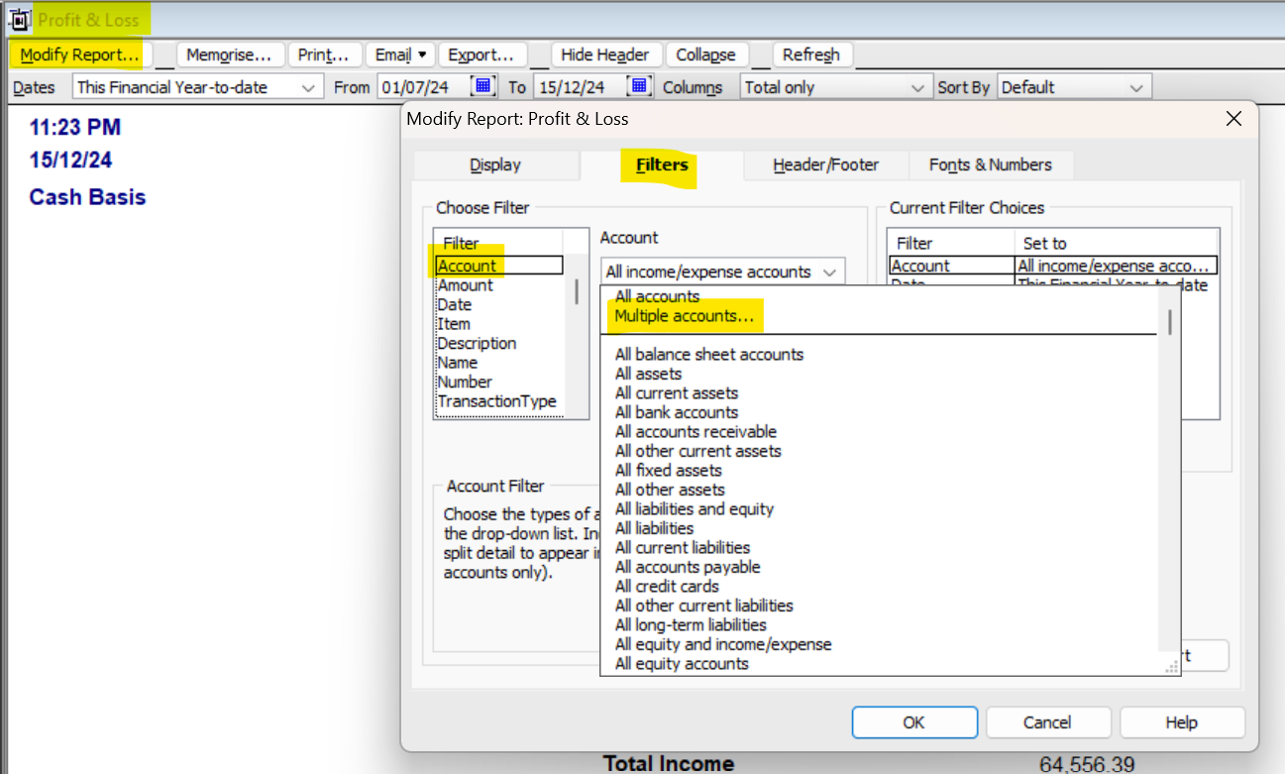This screenshot has width=1285, height=774.
Task: Click Cancel in Modify Report dialog
Action: [1048, 722]
